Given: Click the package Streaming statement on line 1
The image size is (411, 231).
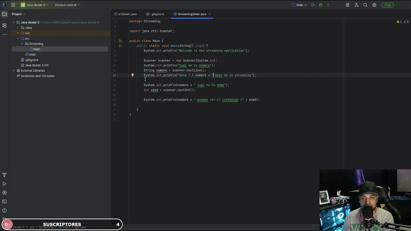Looking at the screenshot, I should 145,21.
